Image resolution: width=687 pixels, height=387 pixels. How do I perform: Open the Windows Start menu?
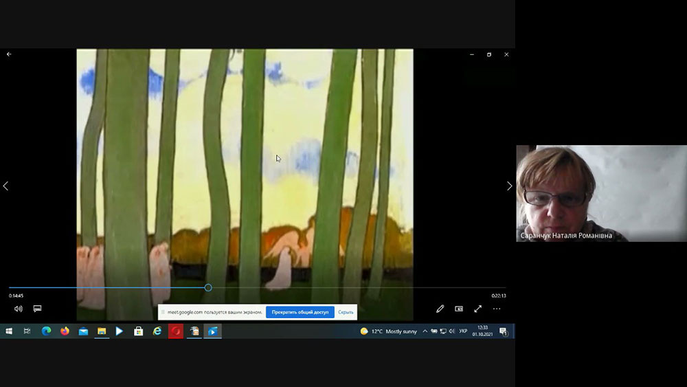pyautogui.click(x=9, y=331)
